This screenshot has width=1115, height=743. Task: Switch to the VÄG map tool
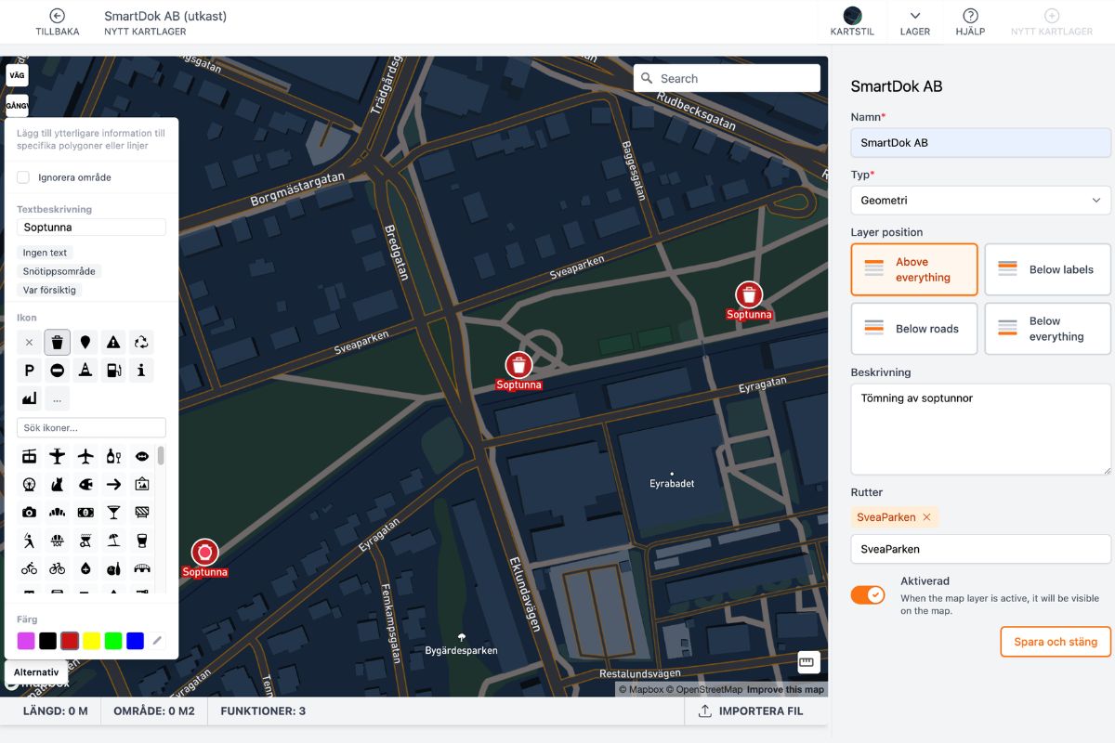(18, 75)
